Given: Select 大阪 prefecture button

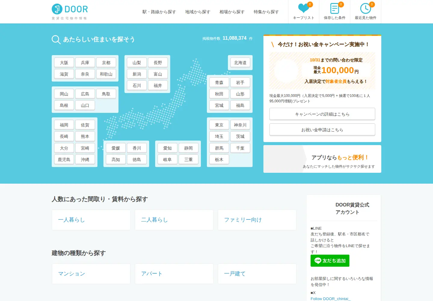Looking at the screenshot, I should [x=64, y=63].
